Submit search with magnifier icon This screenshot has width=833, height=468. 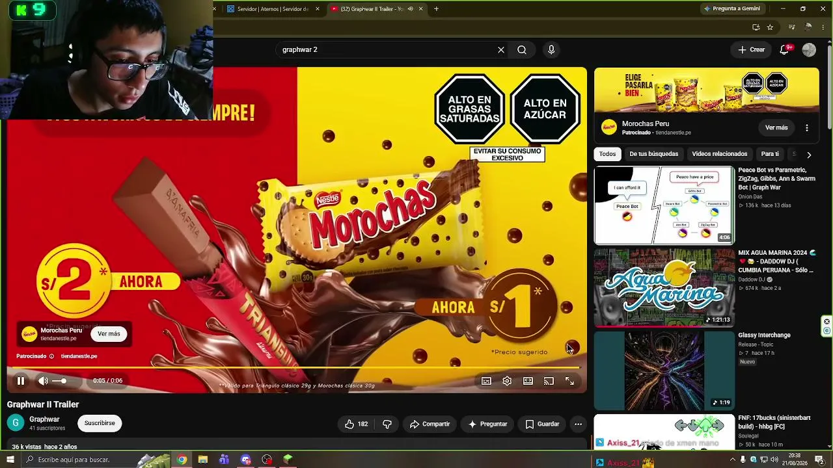[522, 49]
